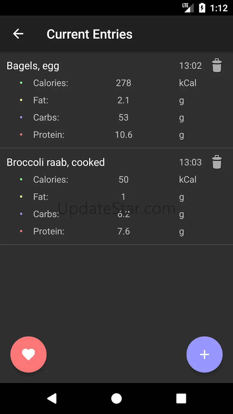Tap the pink heart favorites button

click(x=28, y=354)
